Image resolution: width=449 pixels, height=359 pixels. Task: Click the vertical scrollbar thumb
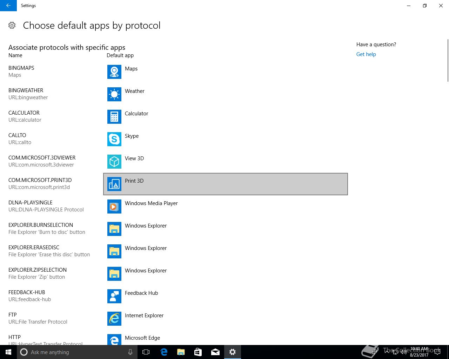tap(448, 60)
